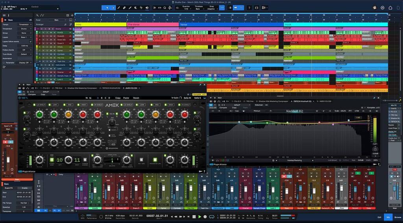Click the AMEK undo arrow icon
The image size is (403, 223).
(x=86, y=98)
